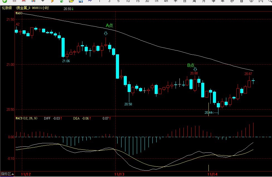Select the B点 arrow marker on chart
Viewport: 272px width, 177px height.
195,69
